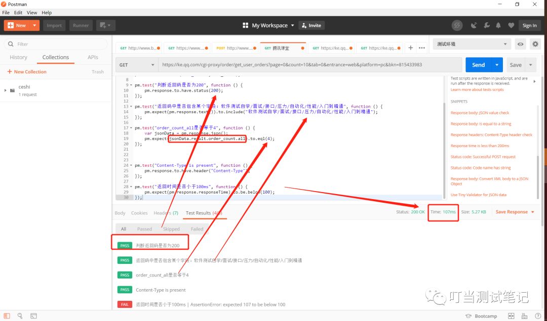Click the 'Content-Type is present' test result
Viewport: 547px width, 321px height.
pyautogui.click(x=161, y=290)
